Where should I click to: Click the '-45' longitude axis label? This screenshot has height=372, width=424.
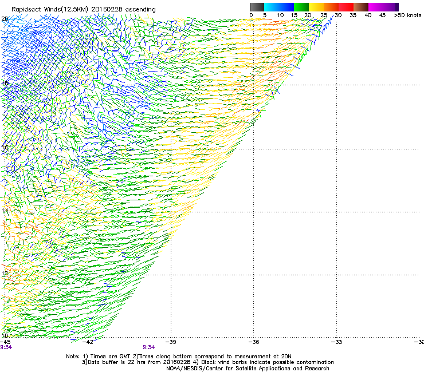point(5,342)
